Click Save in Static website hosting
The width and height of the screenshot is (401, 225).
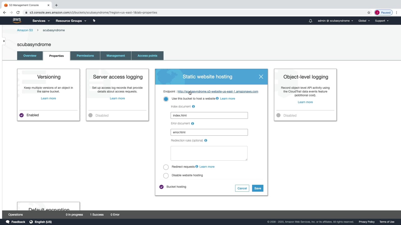click(x=258, y=188)
